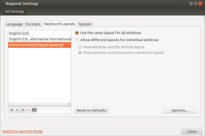Show keyboard layout preview icon

[34, 110]
